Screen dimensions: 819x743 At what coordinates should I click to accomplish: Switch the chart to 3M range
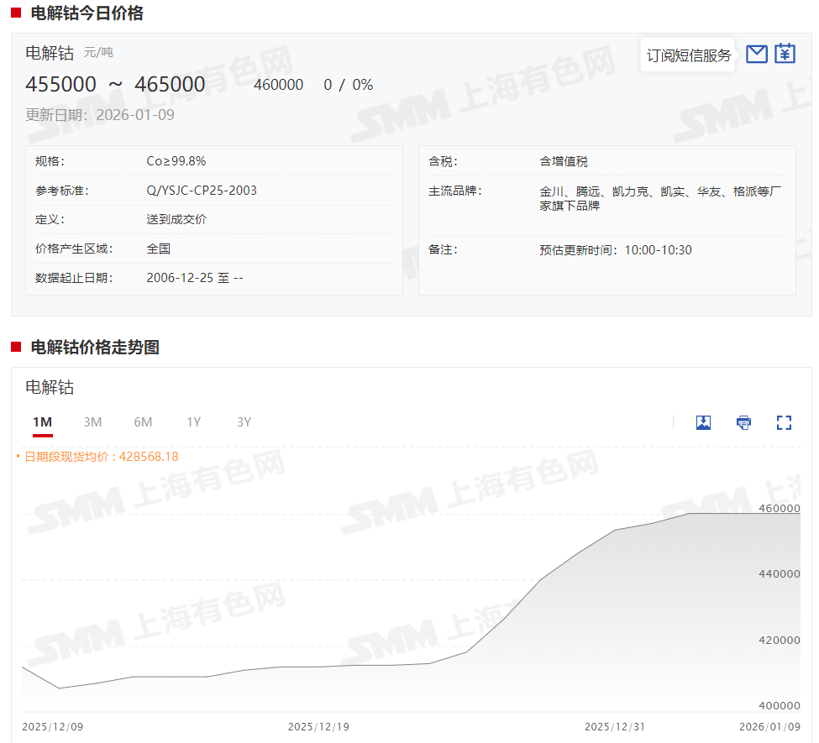92,422
